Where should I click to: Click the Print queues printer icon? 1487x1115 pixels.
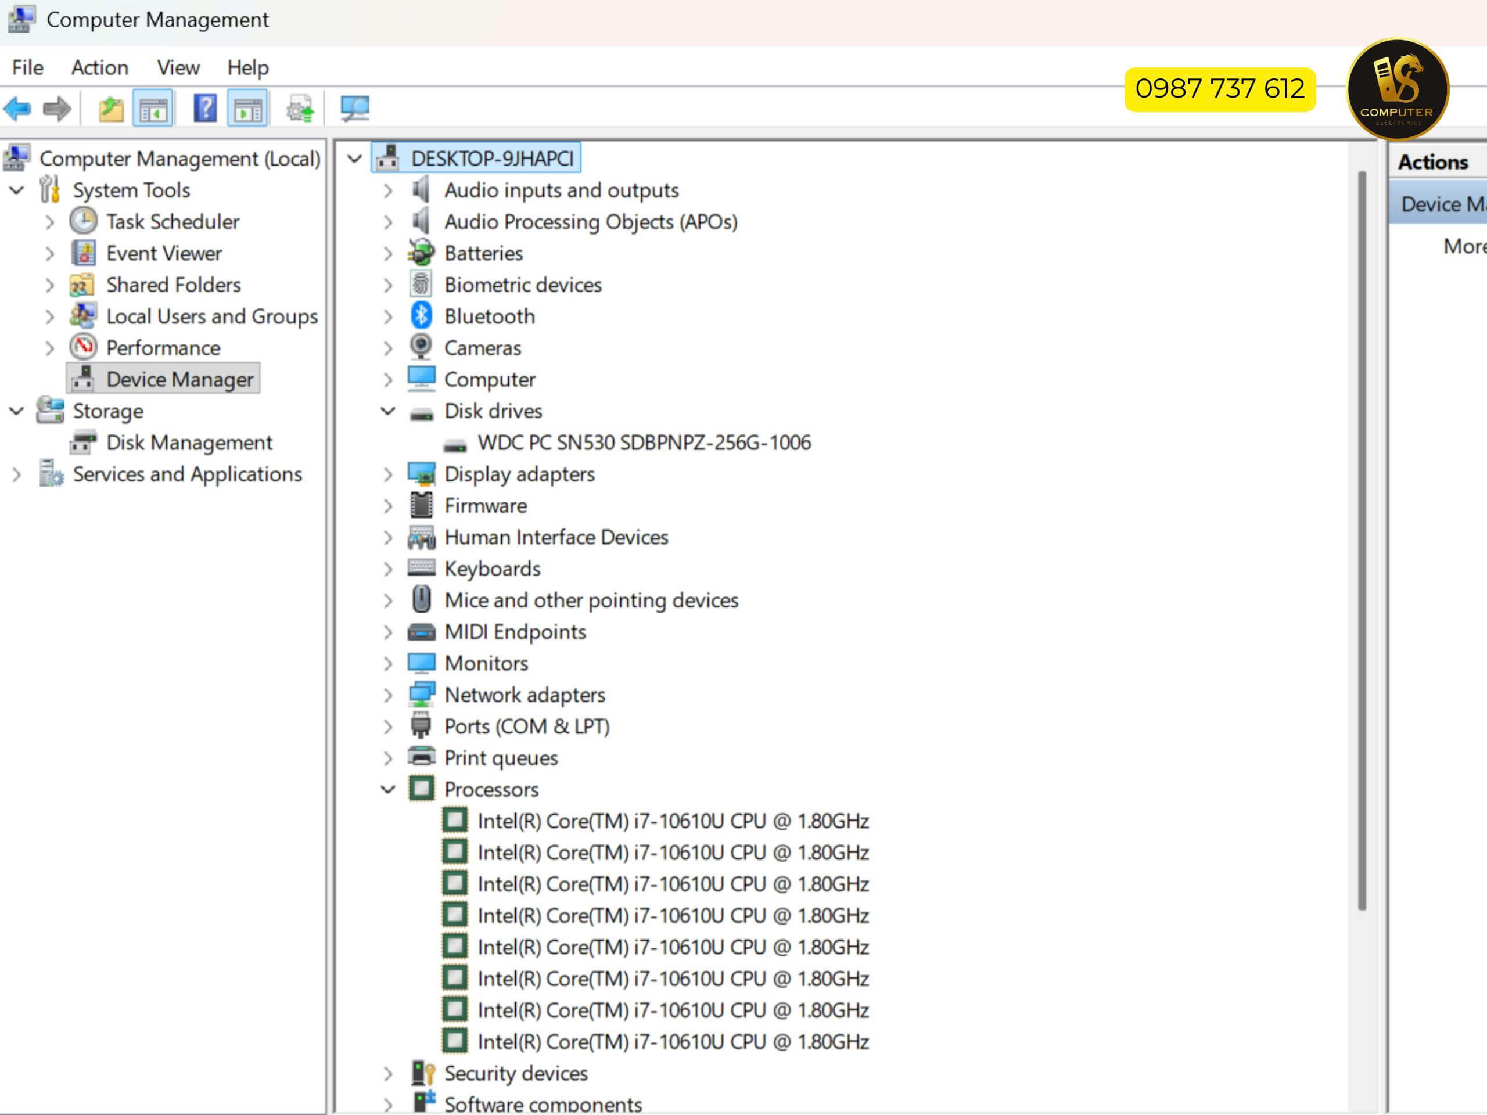pos(422,757)
